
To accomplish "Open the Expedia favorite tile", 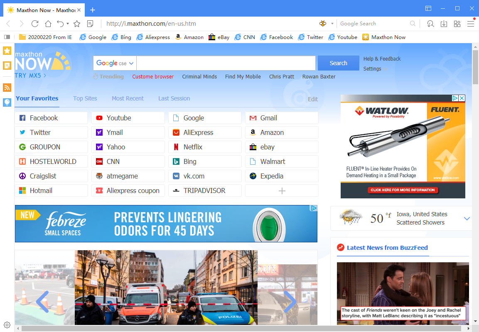I will 282,176.
